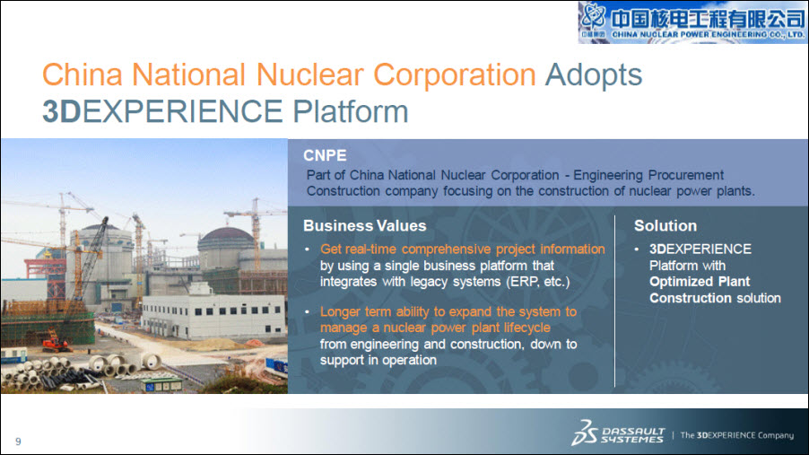809x455 pixels.
Task: Click 'Get real-time comprehensive project information'
Action: pyautogui.click(x=462, y=249)
